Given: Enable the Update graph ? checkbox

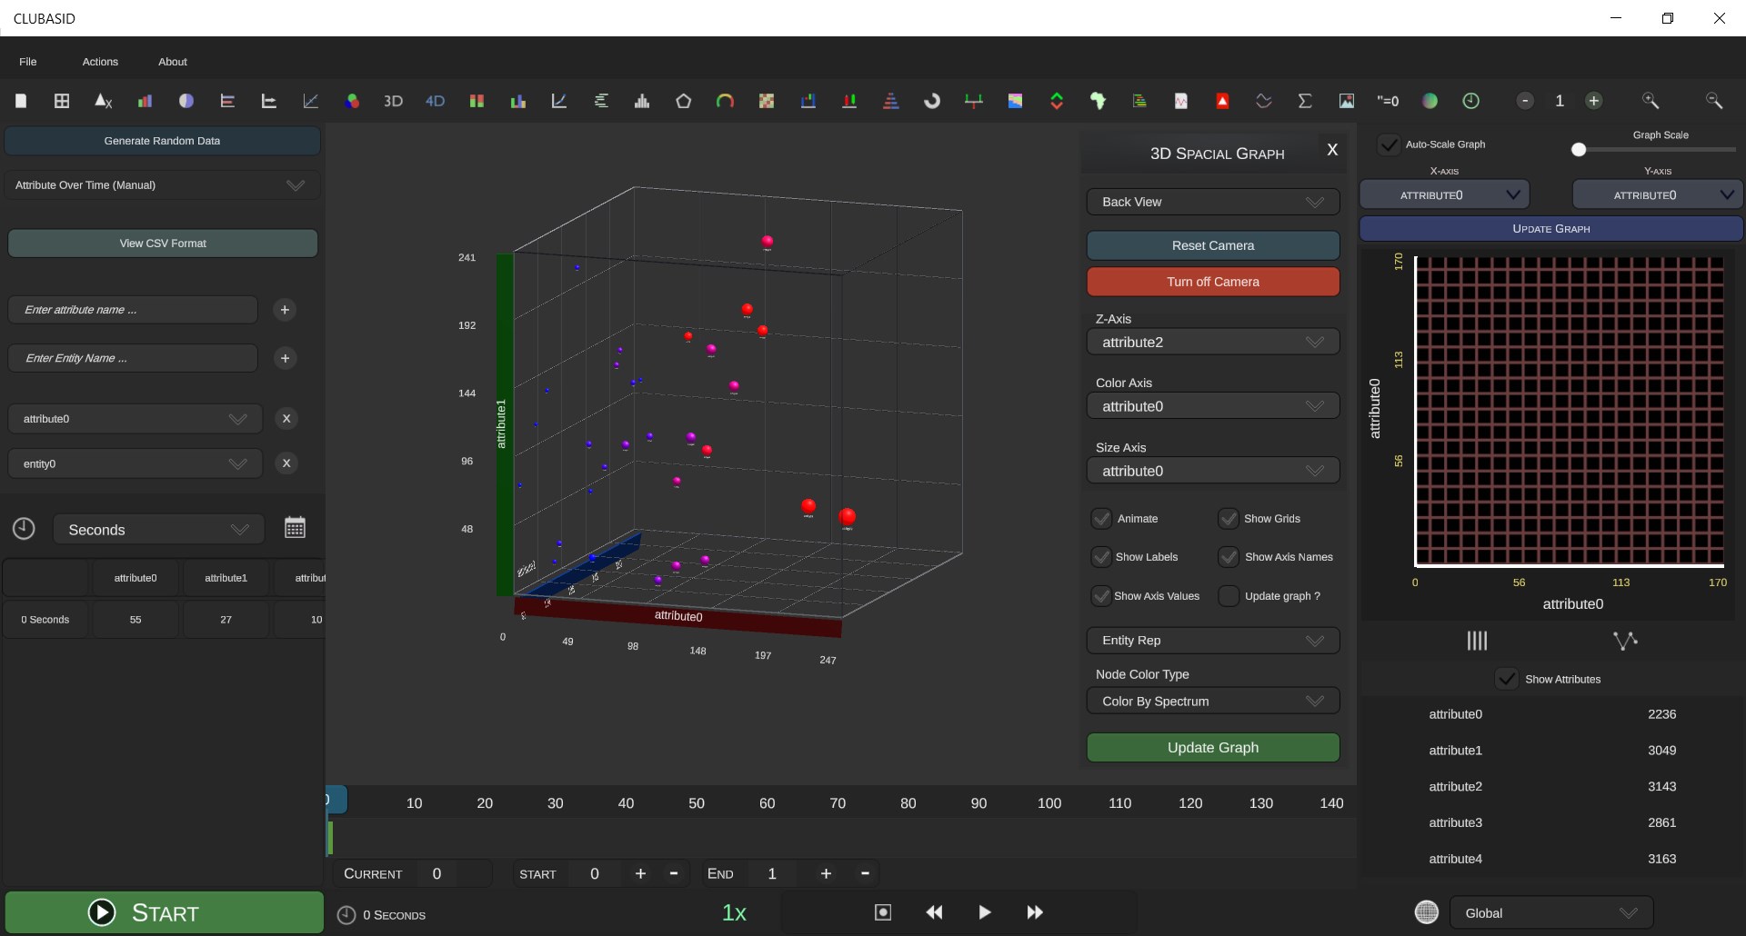Looking at the screenshot, I should click(1229, 596).
